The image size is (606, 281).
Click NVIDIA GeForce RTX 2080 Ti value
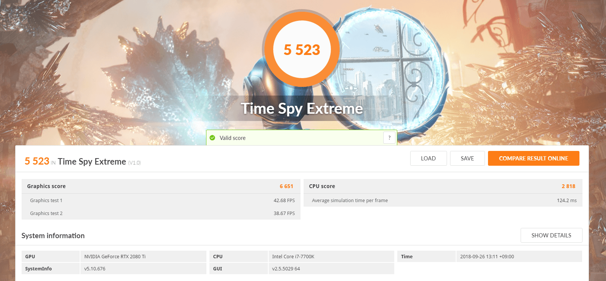click(115, 257)
